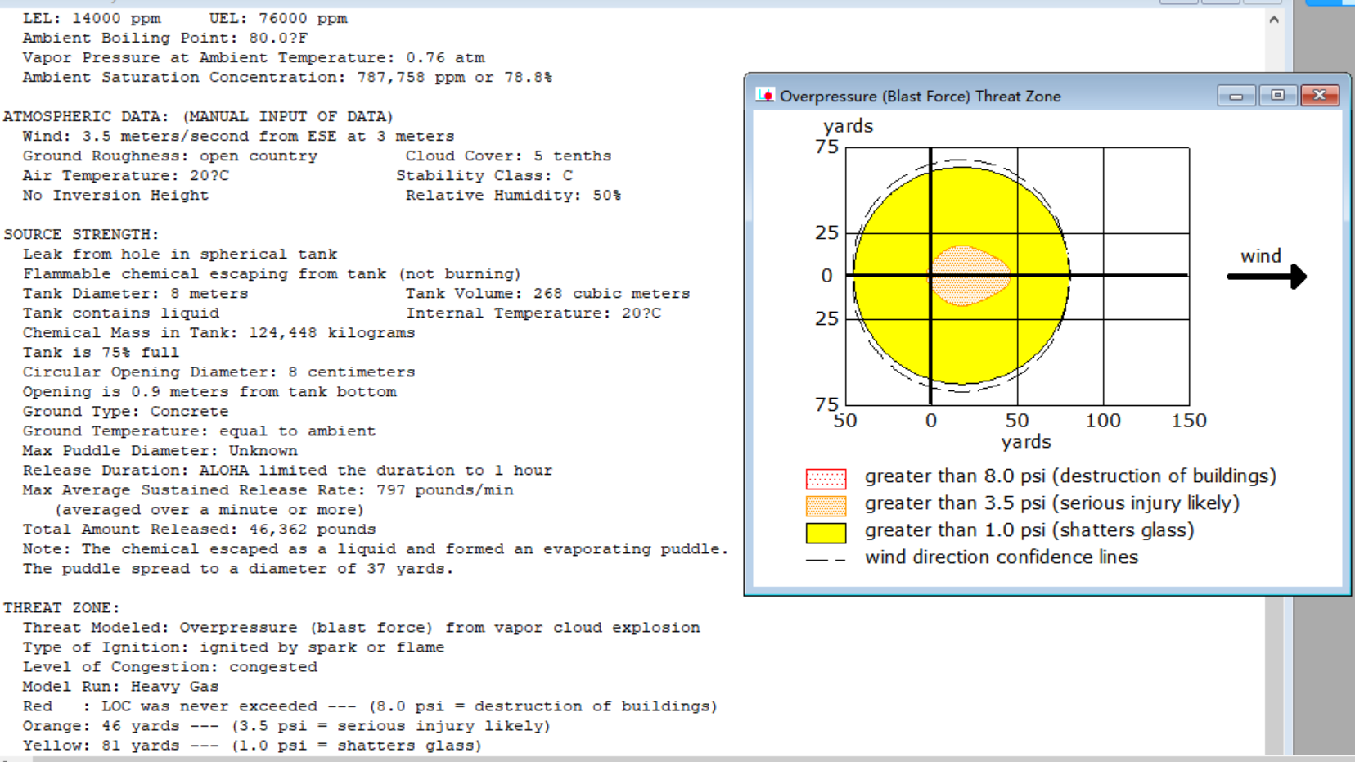Click the orange threat zone in the plot
The height and width of the screenshot is (762, 1355).
tap(970, 276)
